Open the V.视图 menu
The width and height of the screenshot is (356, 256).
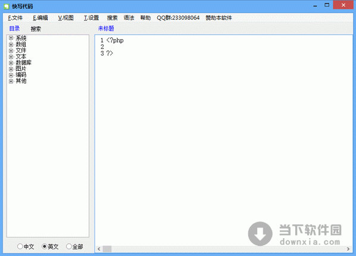65,18
